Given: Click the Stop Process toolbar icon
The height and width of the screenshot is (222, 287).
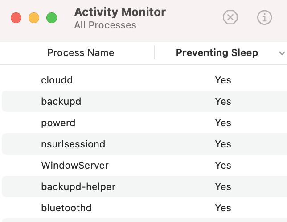Looking at the screenshot, I should [x=230, y=18].
